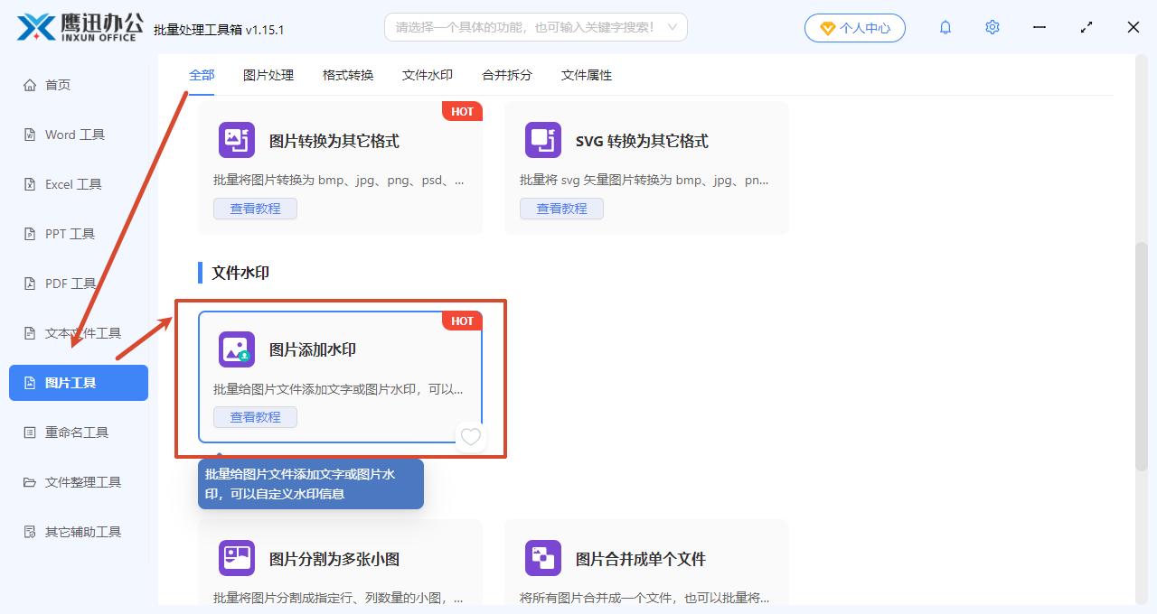The height and width of the screenshot is (614, 1157).
Task: Open 文本文件工具 in the sidebar
Action: click(79, 333)
